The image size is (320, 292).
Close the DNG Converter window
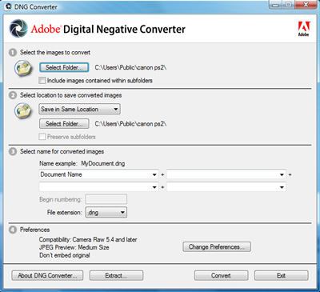[x=306, y=5]
